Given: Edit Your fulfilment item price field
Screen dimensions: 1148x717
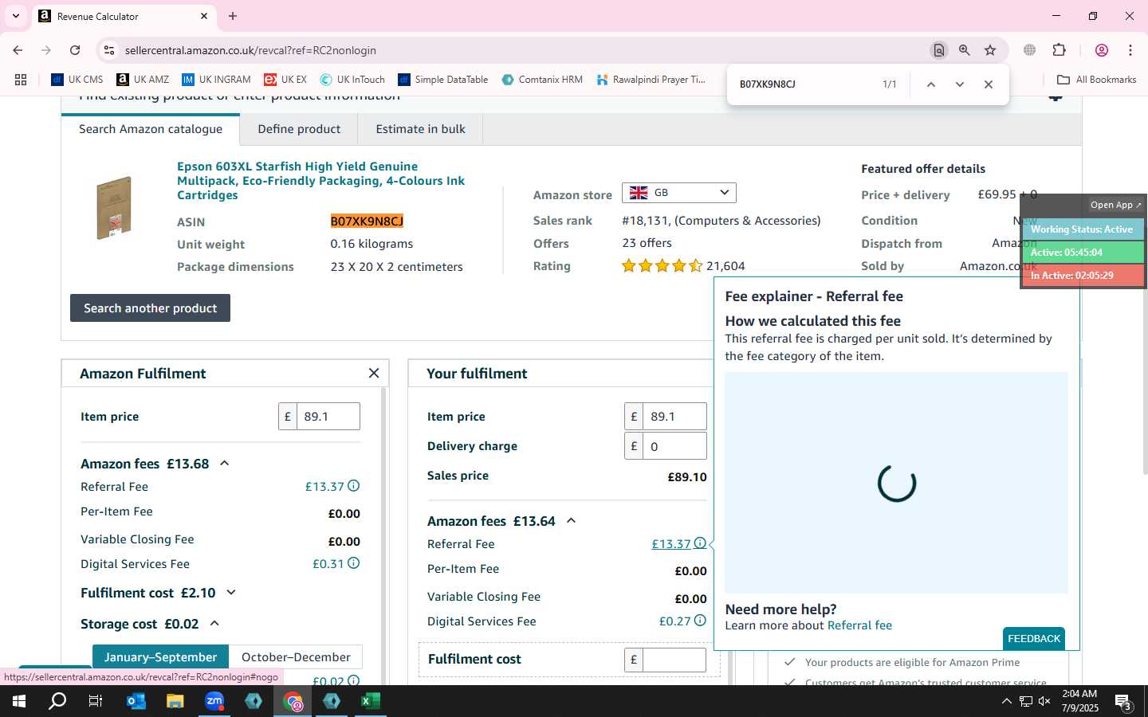Looking at the screenshot, I should point(674,417).
